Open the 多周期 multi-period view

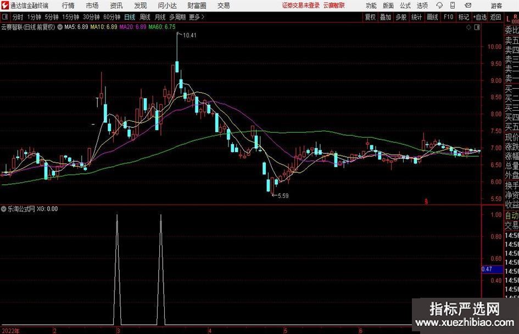pos(177,17)
